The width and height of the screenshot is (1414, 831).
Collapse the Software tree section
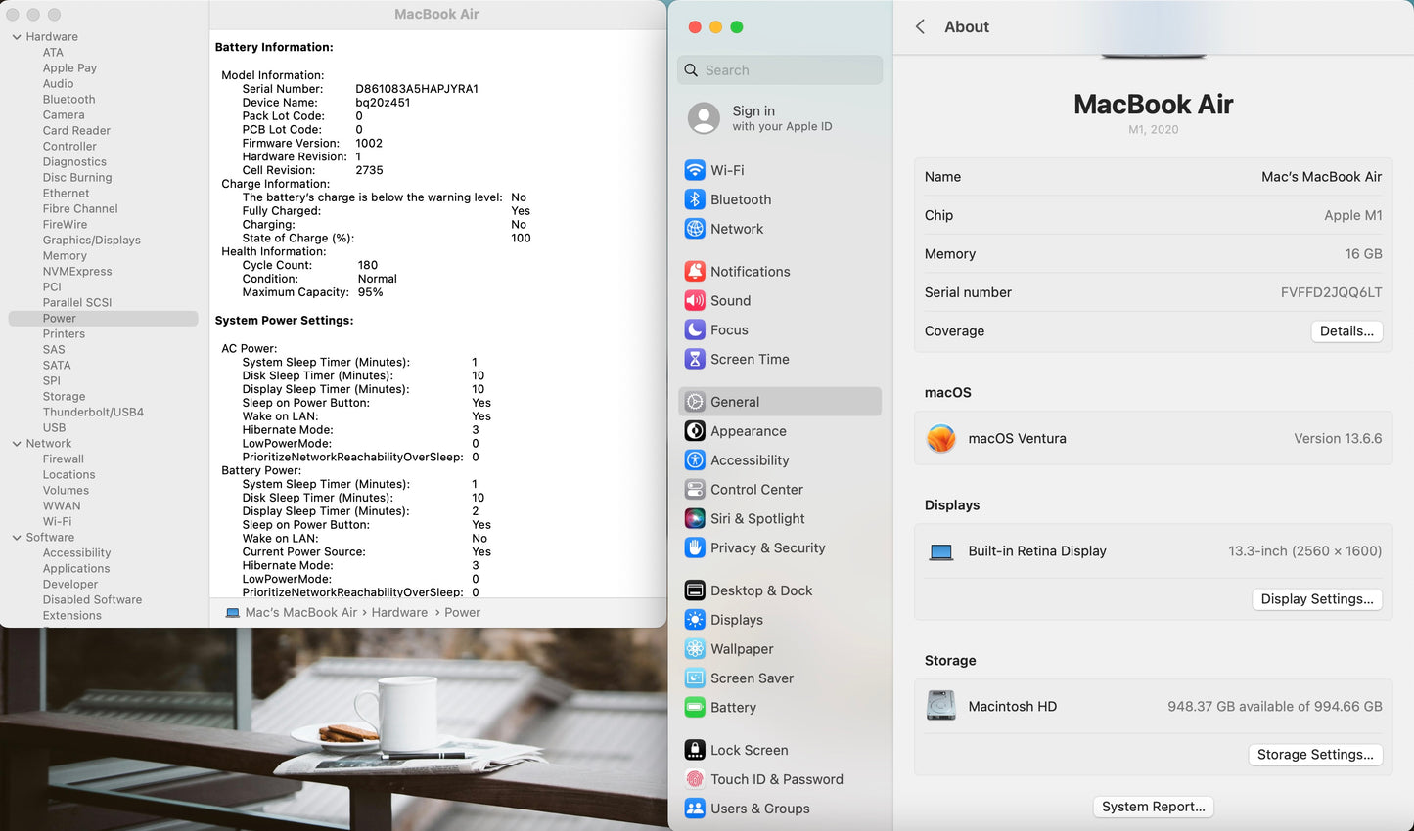tap(17, 538)
